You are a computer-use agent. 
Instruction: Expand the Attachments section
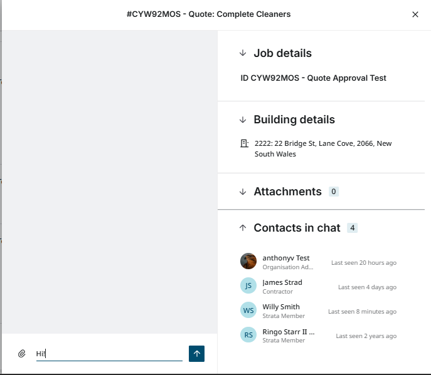tap(243, 192)
